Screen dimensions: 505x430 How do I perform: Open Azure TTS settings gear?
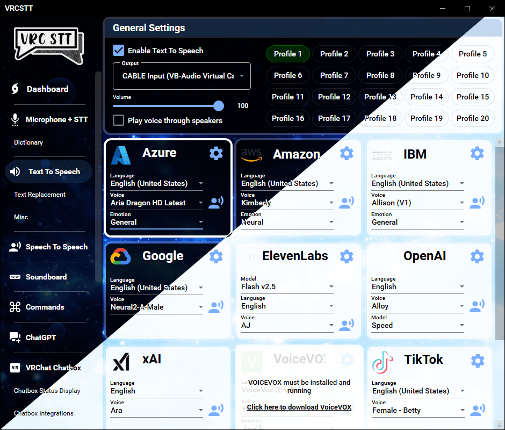(x=216, y=153)
